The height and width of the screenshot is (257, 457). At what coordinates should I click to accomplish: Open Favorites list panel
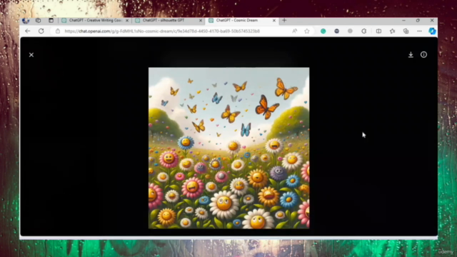(x=392, y=31)
